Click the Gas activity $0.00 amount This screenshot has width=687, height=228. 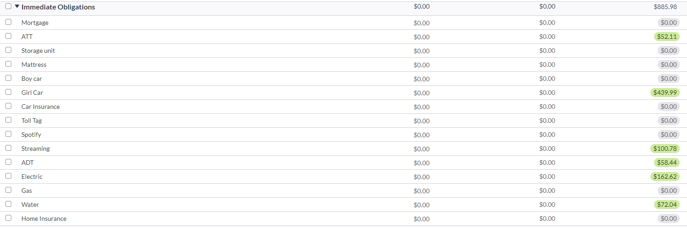[x=547, y=191]
